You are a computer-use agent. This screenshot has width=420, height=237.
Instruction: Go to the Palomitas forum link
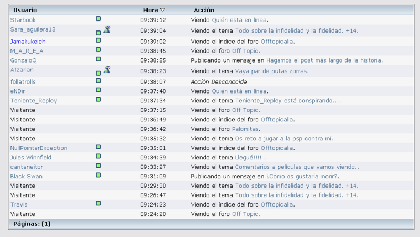coord(246,129)
